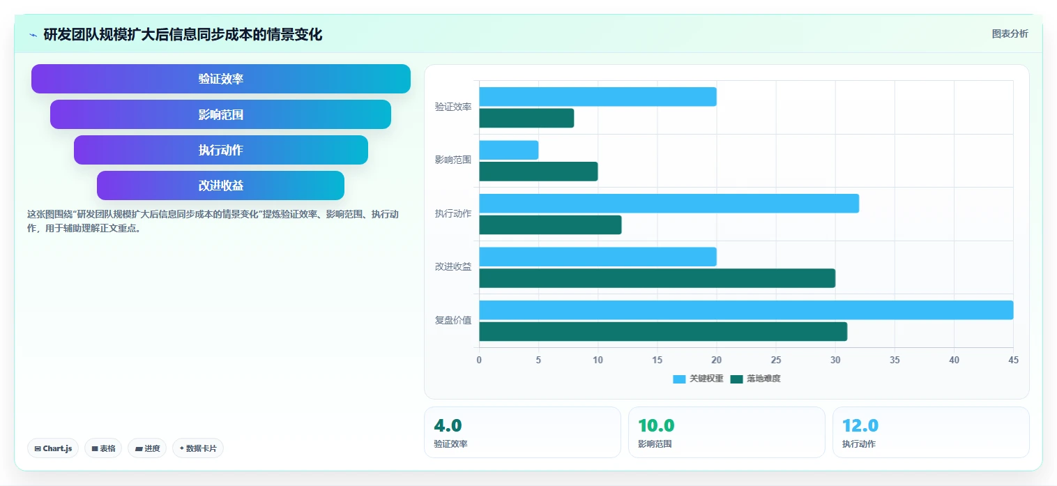Click the page title about 研发团队规模扩大
The image size is (1057, 486).
tap(183, 35)
